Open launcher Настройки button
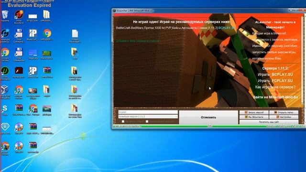 pyautogui.click(x=284, y=117)
